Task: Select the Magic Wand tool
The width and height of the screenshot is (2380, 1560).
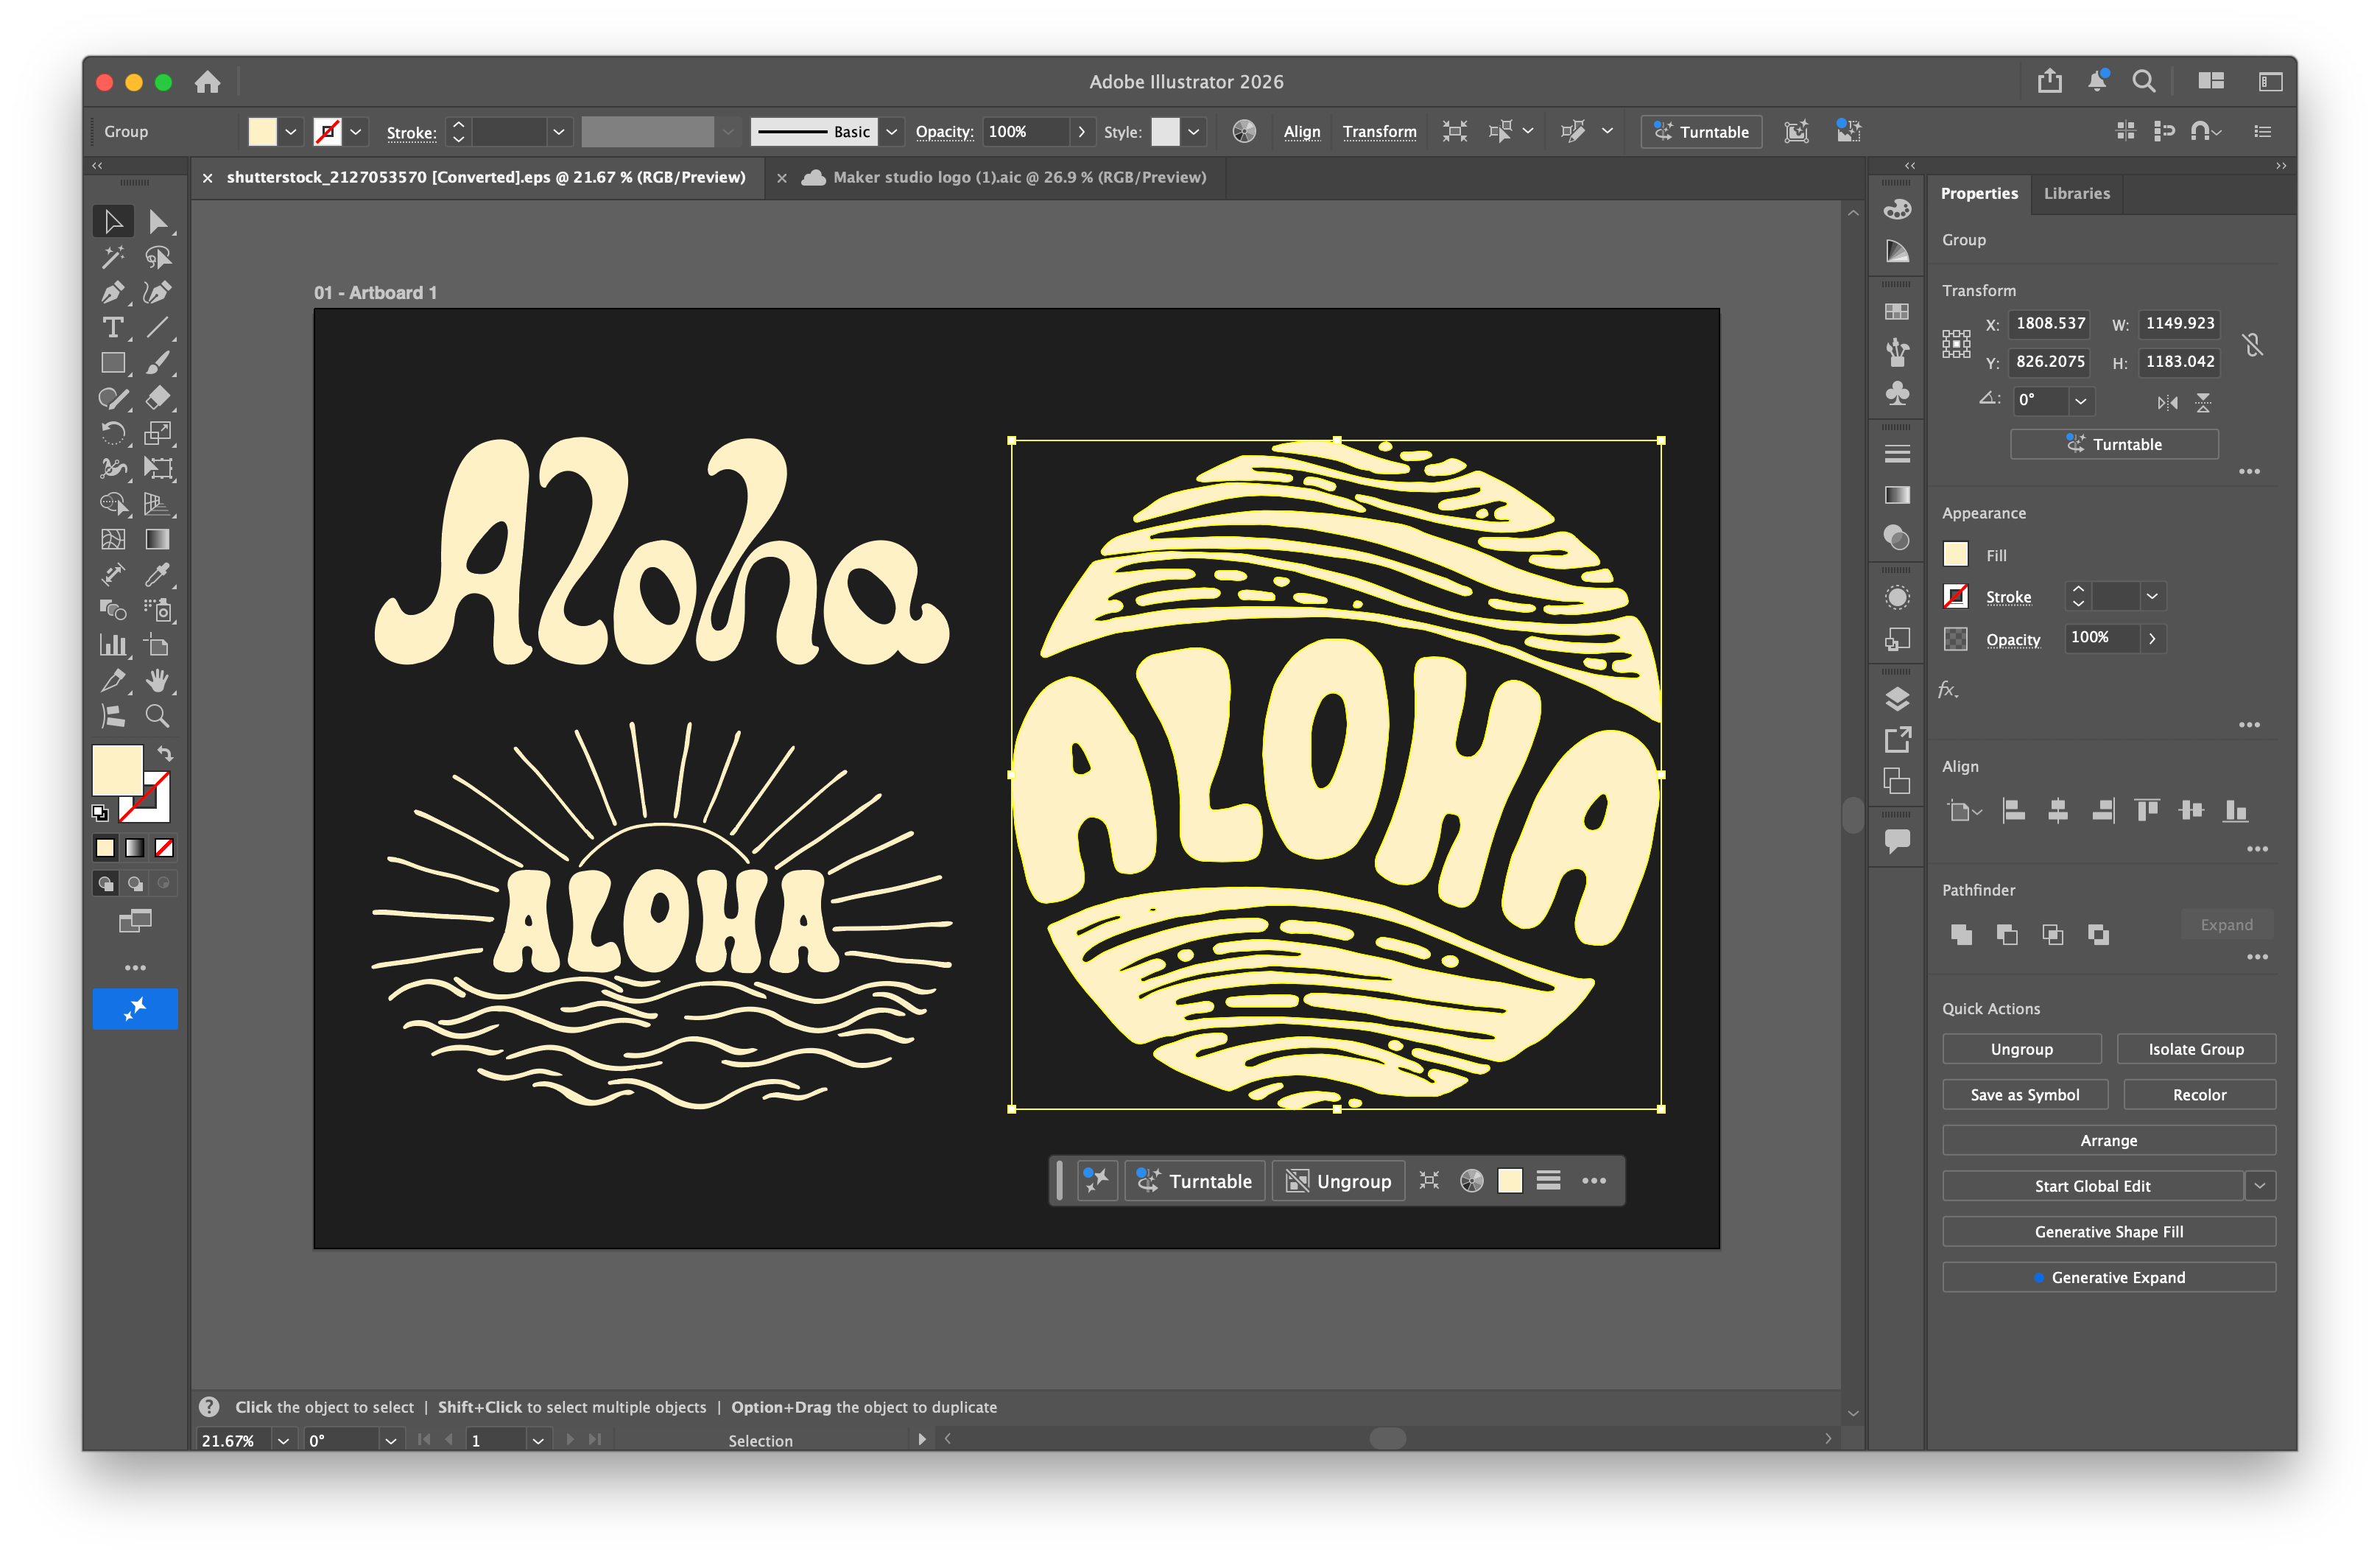Action: (x=113, y=257)
